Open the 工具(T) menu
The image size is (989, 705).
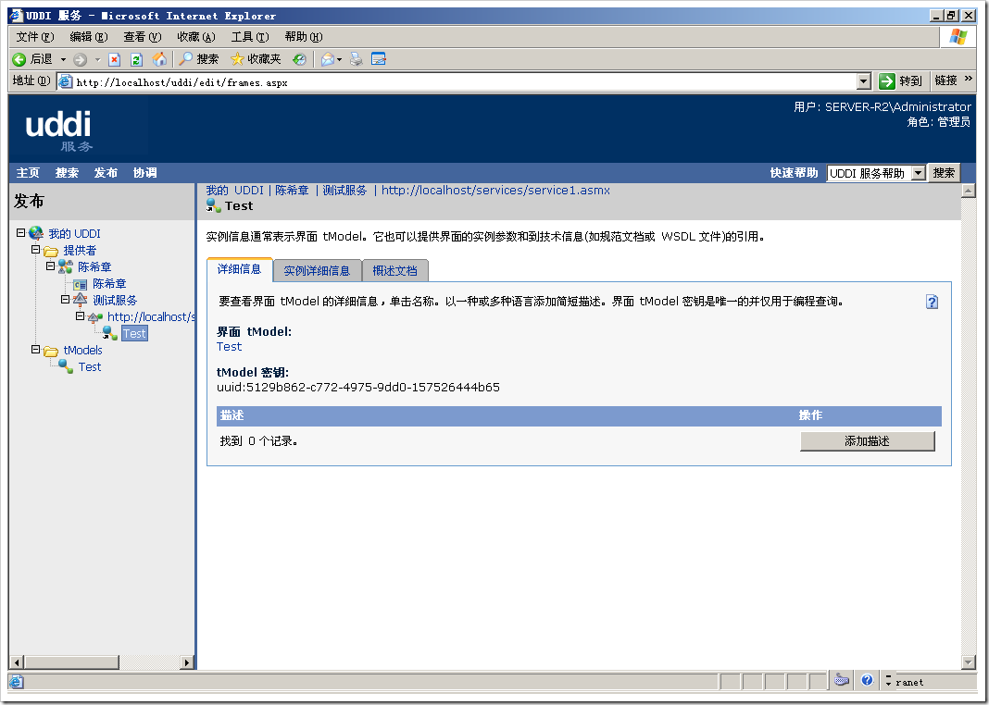250,36
